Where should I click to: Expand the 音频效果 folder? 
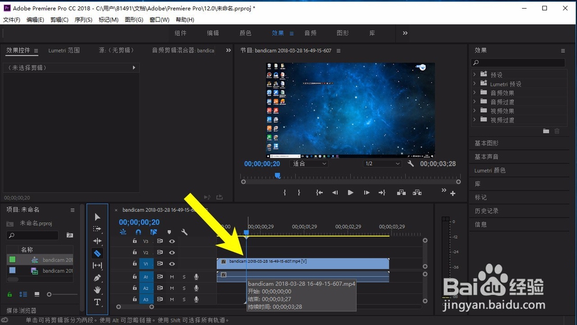(474, 93)
